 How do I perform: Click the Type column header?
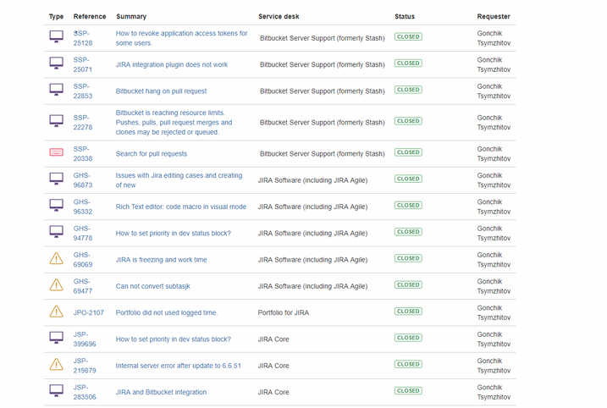(x=56, y=16)
